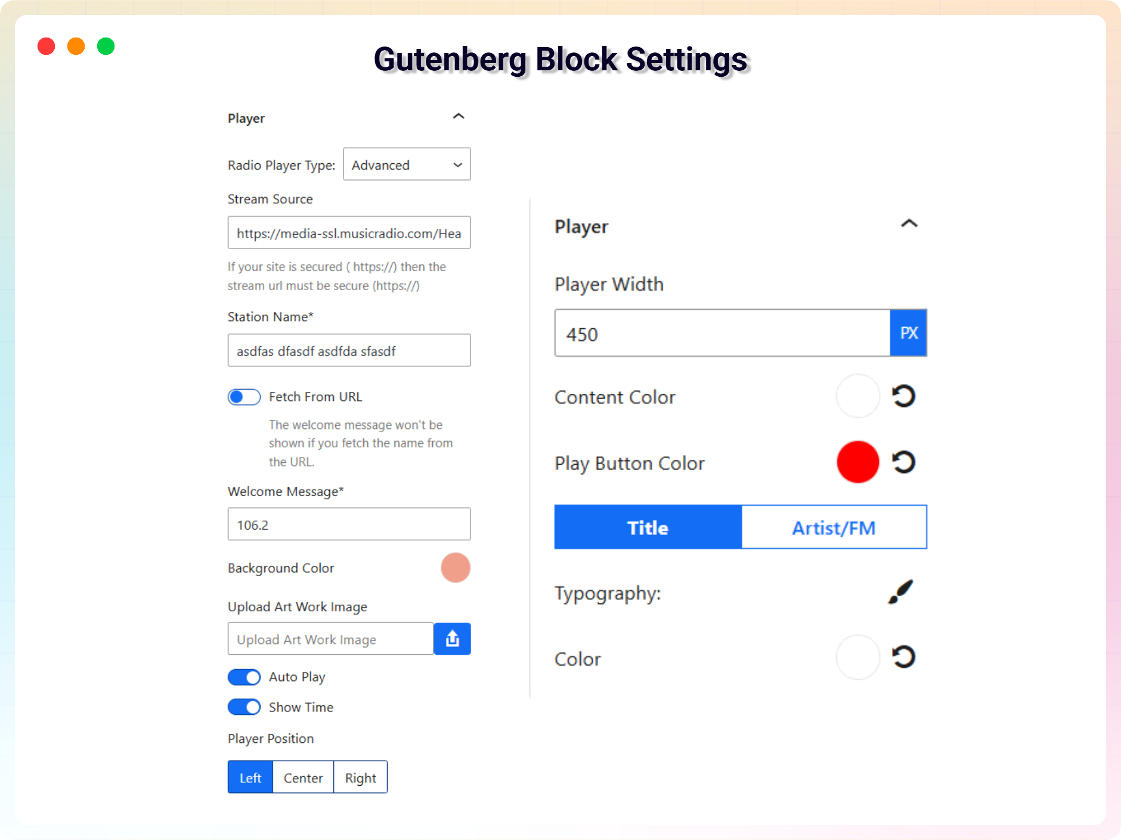Image resolution: width=1121 pixels, height=840 pixels.
Task: Select Right player position
Action: [x=360, y=777]
